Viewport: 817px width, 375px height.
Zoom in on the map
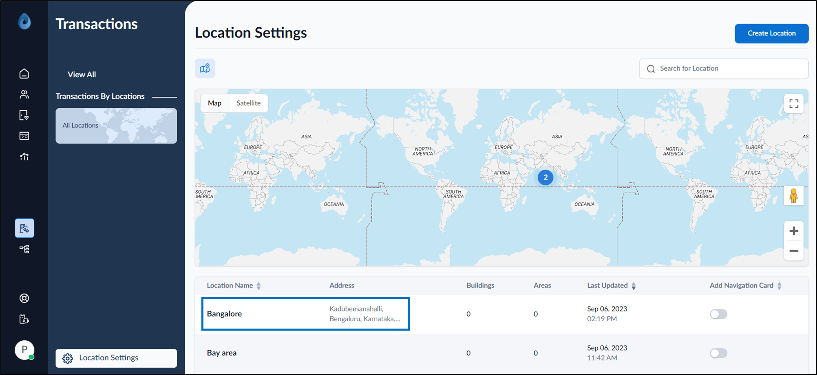pos(794,231)
